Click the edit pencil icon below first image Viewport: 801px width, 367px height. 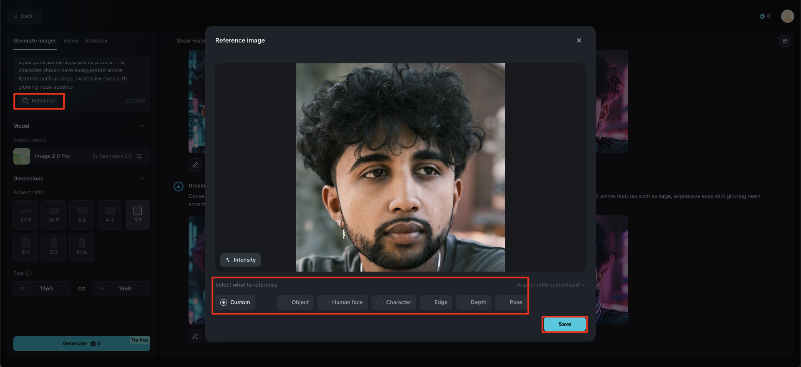click(x=195, y=165)
